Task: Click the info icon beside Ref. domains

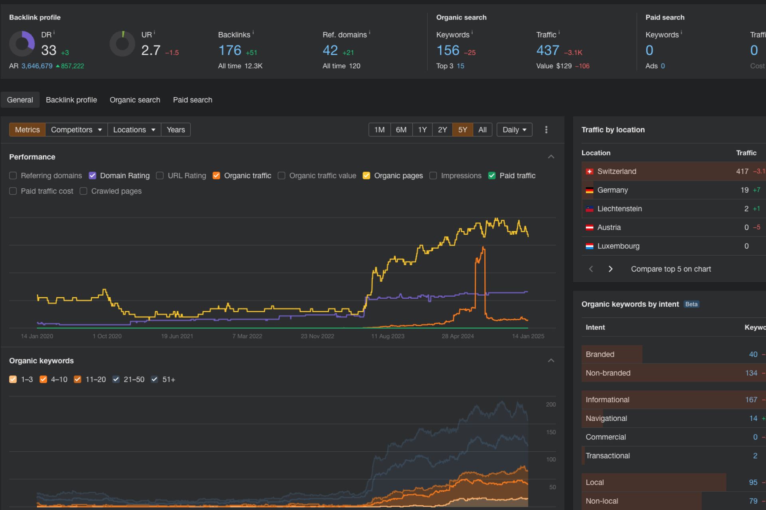Action: [x=369, y=33]
